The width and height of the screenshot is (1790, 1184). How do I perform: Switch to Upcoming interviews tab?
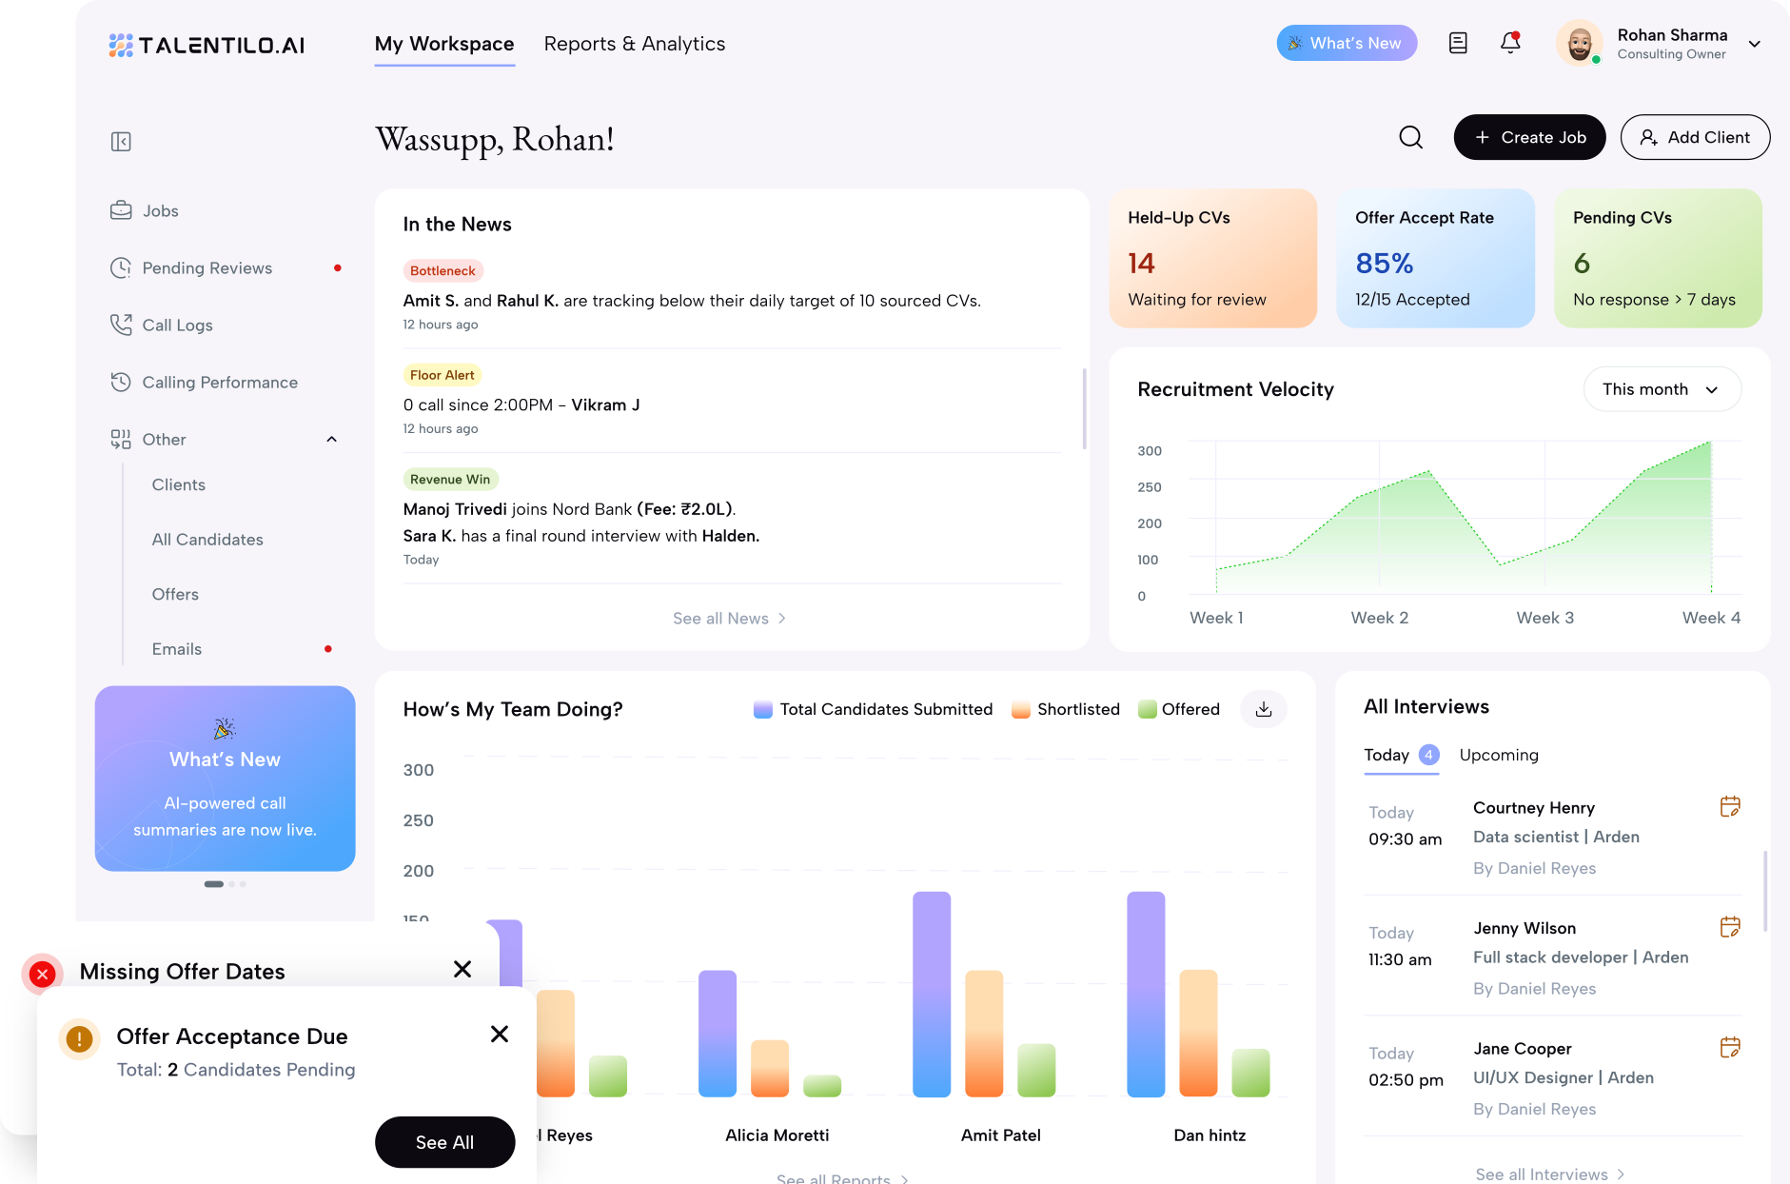pyautogui.click(x=1499, y=755)
